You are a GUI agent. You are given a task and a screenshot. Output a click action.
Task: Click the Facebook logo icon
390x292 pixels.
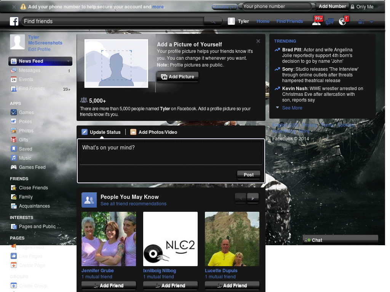pyautogui.click(x=14, y=21)
